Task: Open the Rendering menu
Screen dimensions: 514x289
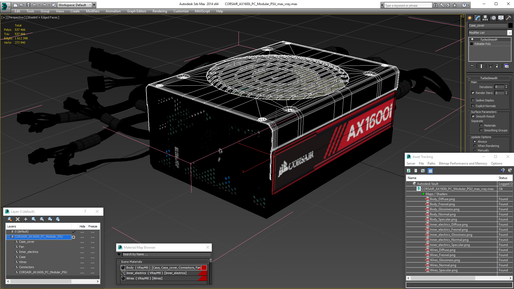Action: 160,11
